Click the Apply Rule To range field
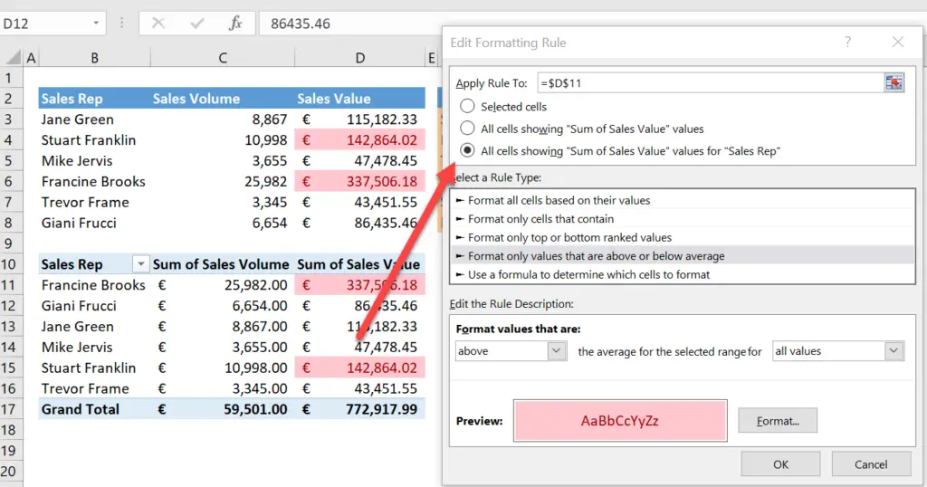 (x=710, y=82)
